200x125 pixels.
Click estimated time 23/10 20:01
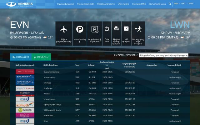tap(130, 94)
